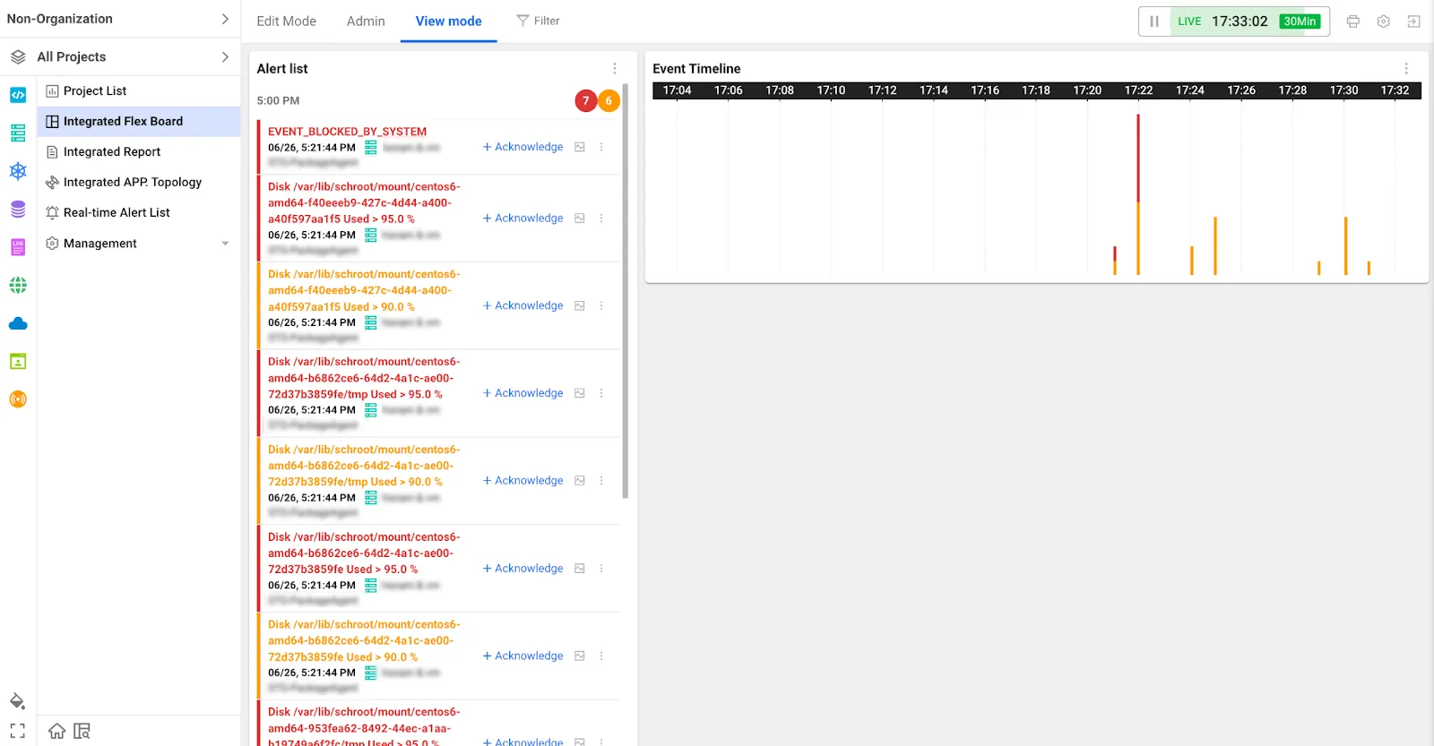The height and width of the screenshot is (746, 1434).
Task: Switch to Admin tab
Action: tap(366, 21)
